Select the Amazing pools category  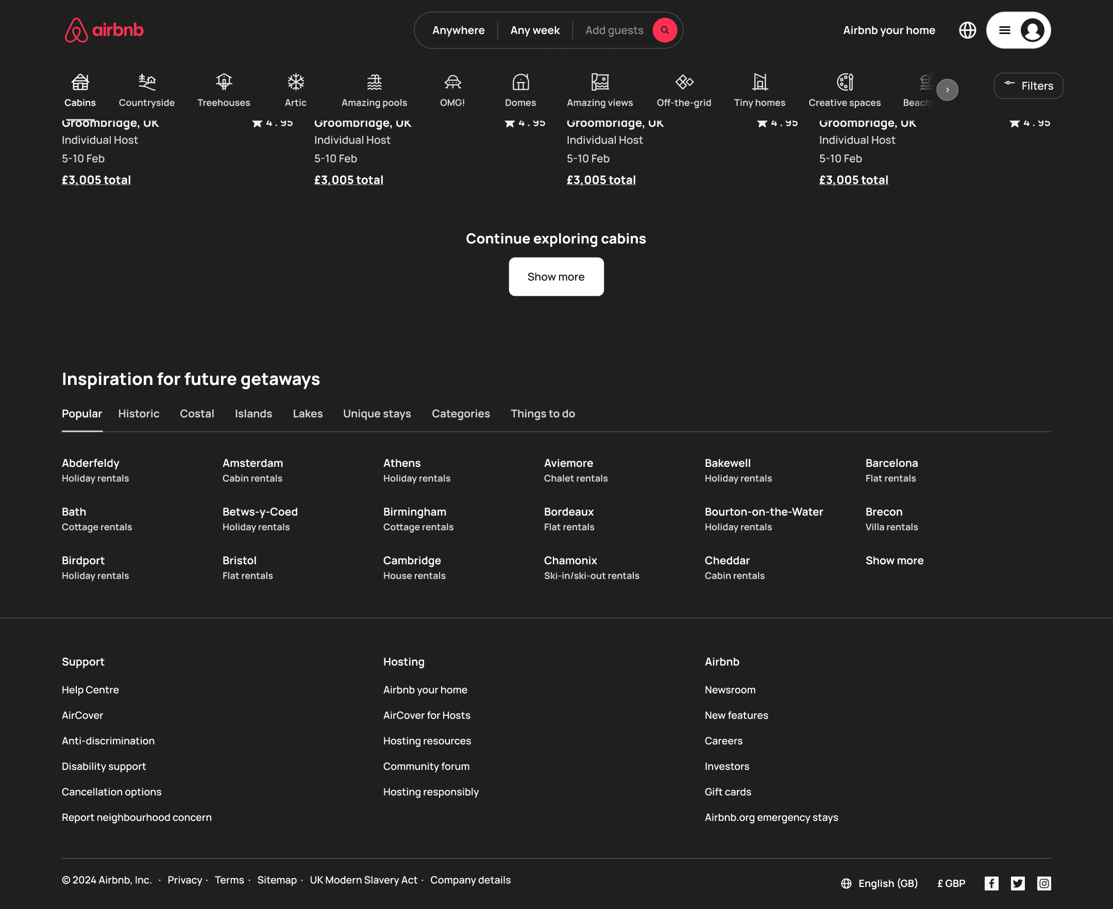click(374, 90)
